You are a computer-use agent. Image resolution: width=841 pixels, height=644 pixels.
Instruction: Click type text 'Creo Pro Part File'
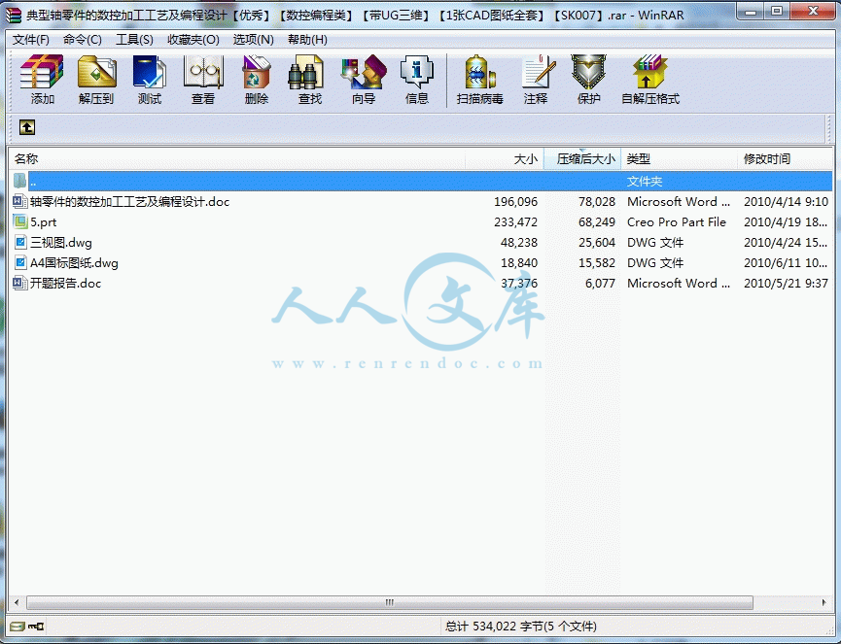click(x=677, y=221)
